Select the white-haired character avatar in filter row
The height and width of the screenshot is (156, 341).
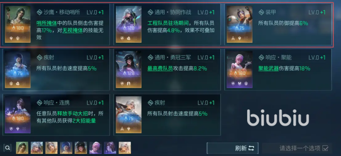125,148
